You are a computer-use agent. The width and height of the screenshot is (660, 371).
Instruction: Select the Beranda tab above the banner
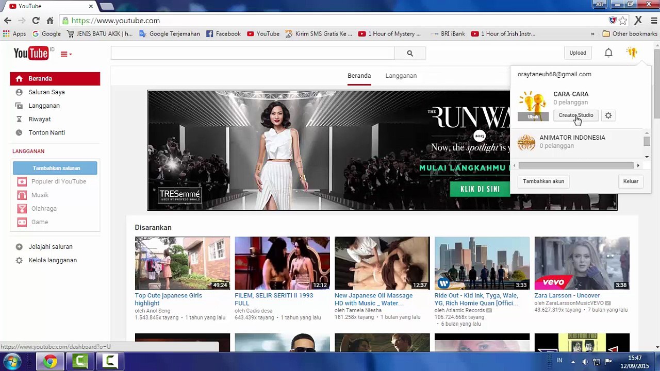click(359, 76)
